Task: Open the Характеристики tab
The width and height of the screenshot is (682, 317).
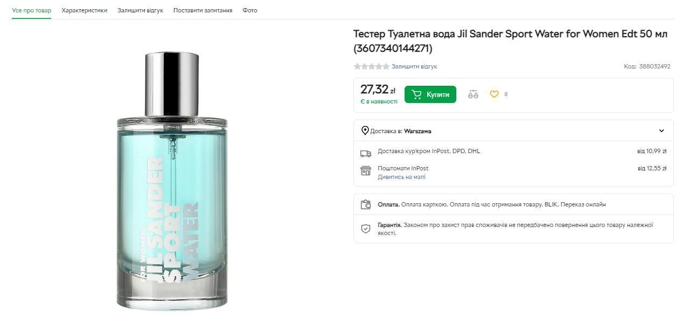Action: [x=84, y=10]
